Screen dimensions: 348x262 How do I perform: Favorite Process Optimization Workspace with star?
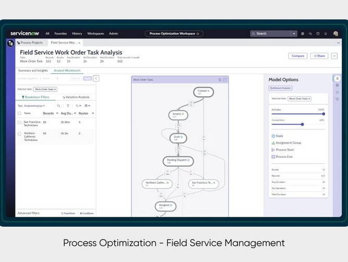[198, 34]
